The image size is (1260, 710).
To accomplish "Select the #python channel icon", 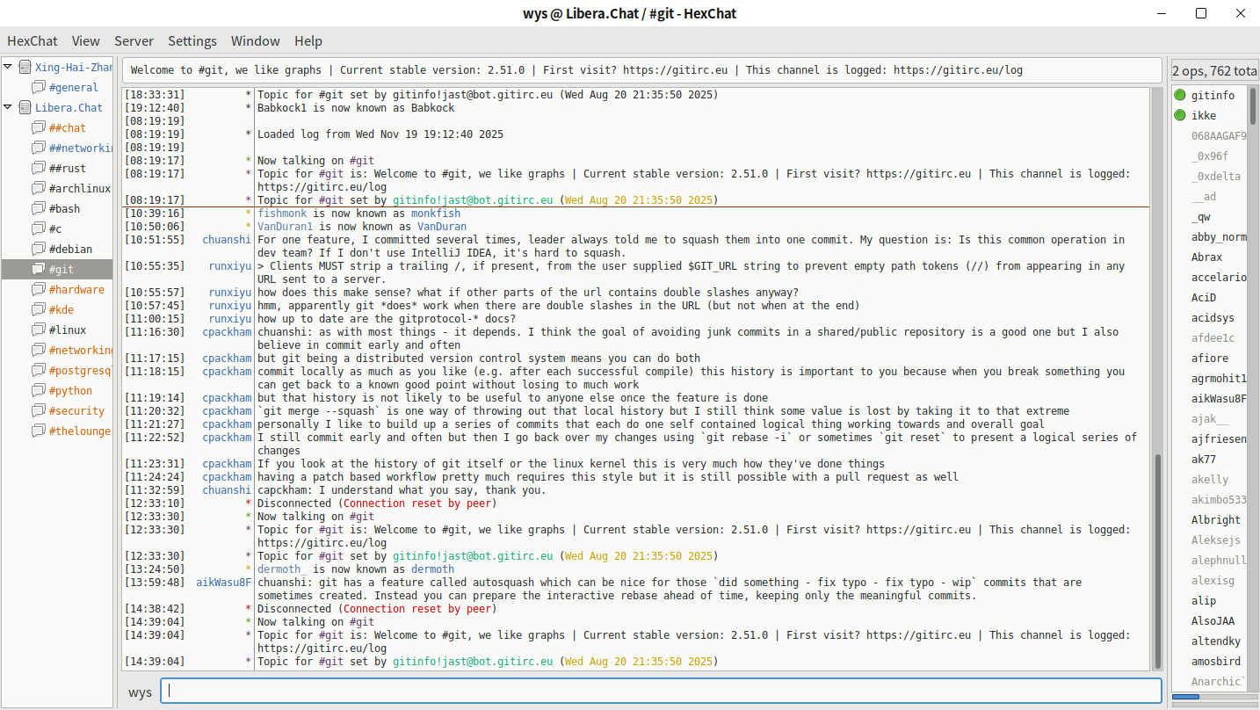I will pos(39,390).
